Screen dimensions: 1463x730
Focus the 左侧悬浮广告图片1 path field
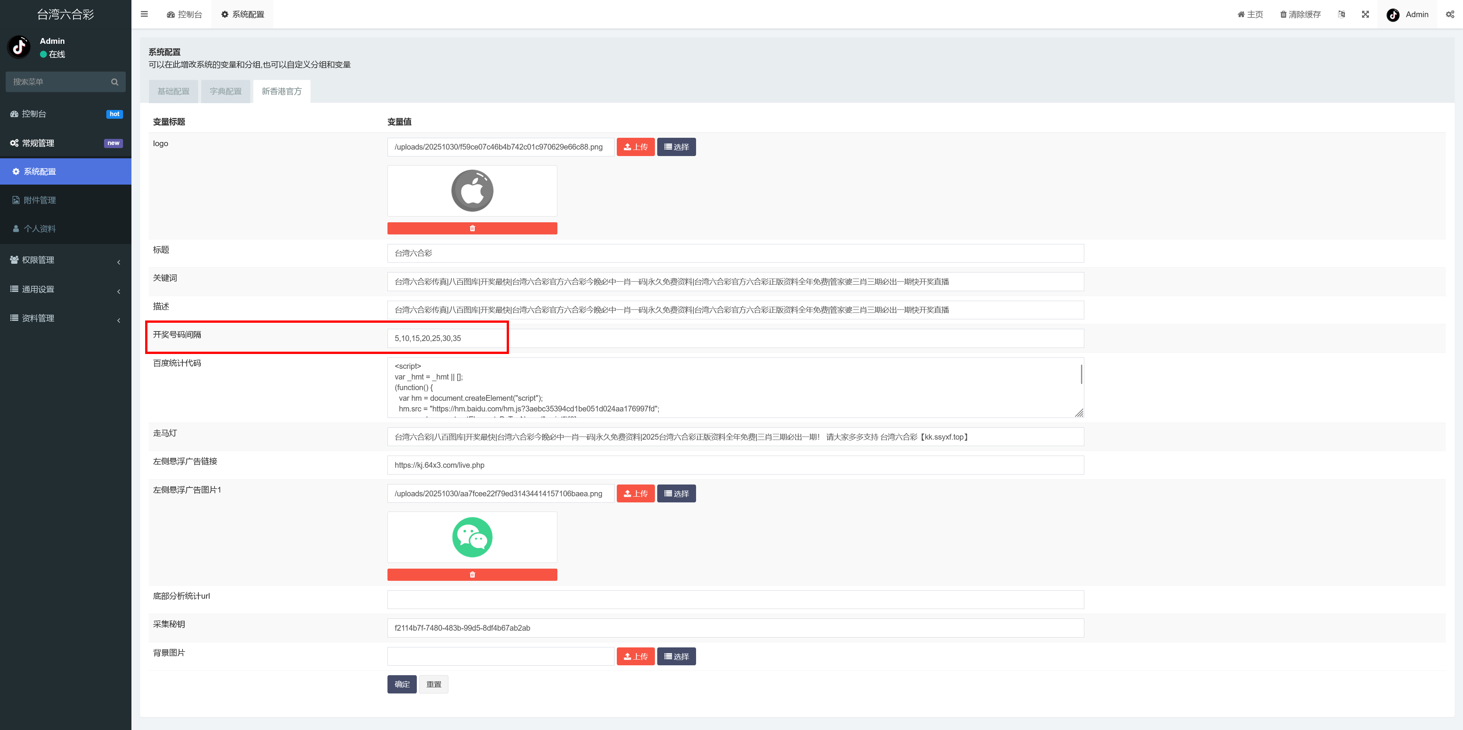500,494
